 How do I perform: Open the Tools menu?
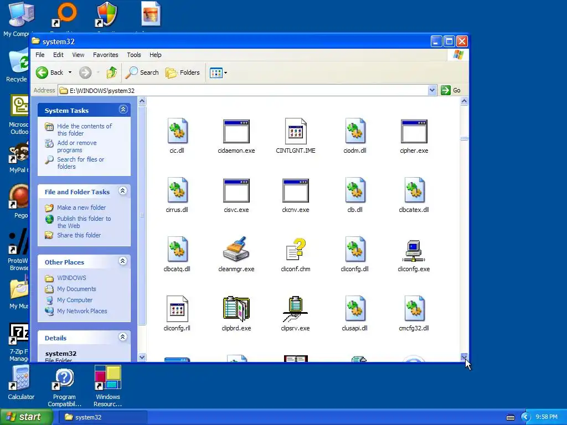(134, 55)
